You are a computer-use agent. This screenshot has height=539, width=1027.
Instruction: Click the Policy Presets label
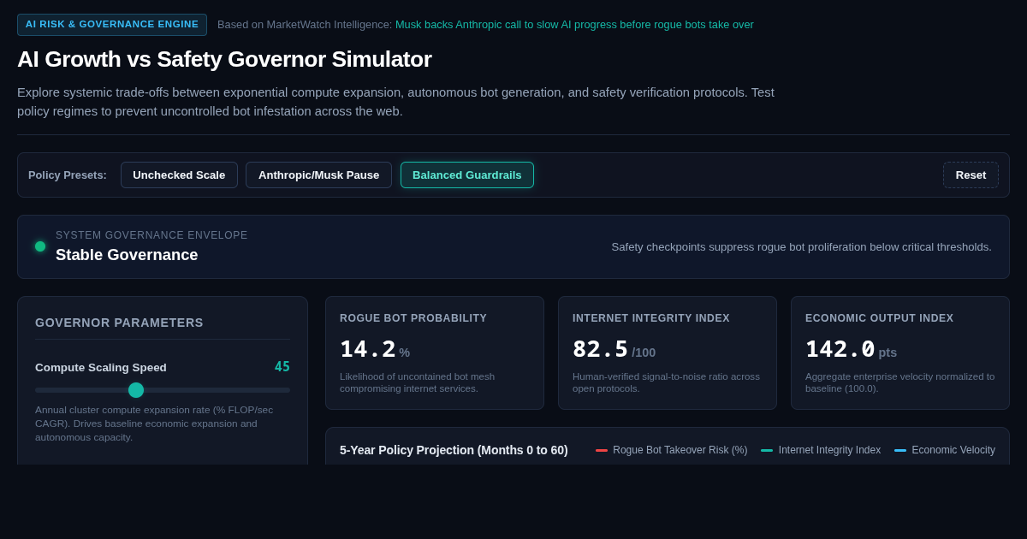tap(68, 175)
